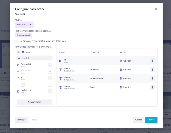
Task: Click the New properties button
Action: (34, 102)
